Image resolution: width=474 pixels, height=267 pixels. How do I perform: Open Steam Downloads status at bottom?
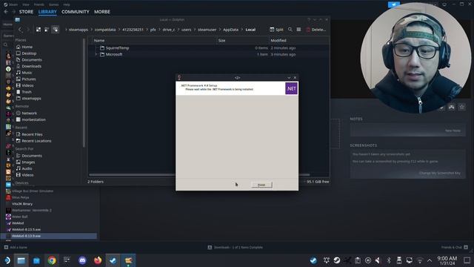[236, 247]
